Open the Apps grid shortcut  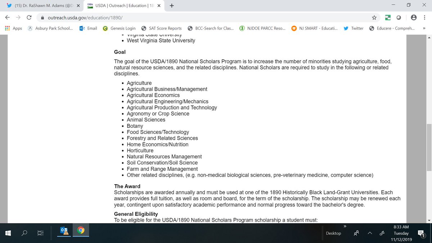tap(14, 28)
